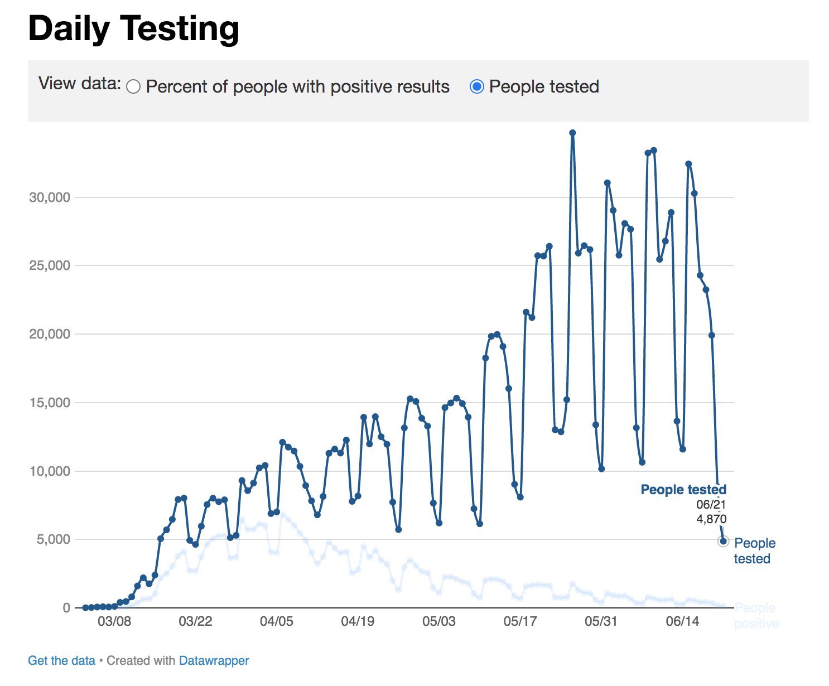Click the 05/31 x-axis date label

pyautogui.click(x=601, y=621)
